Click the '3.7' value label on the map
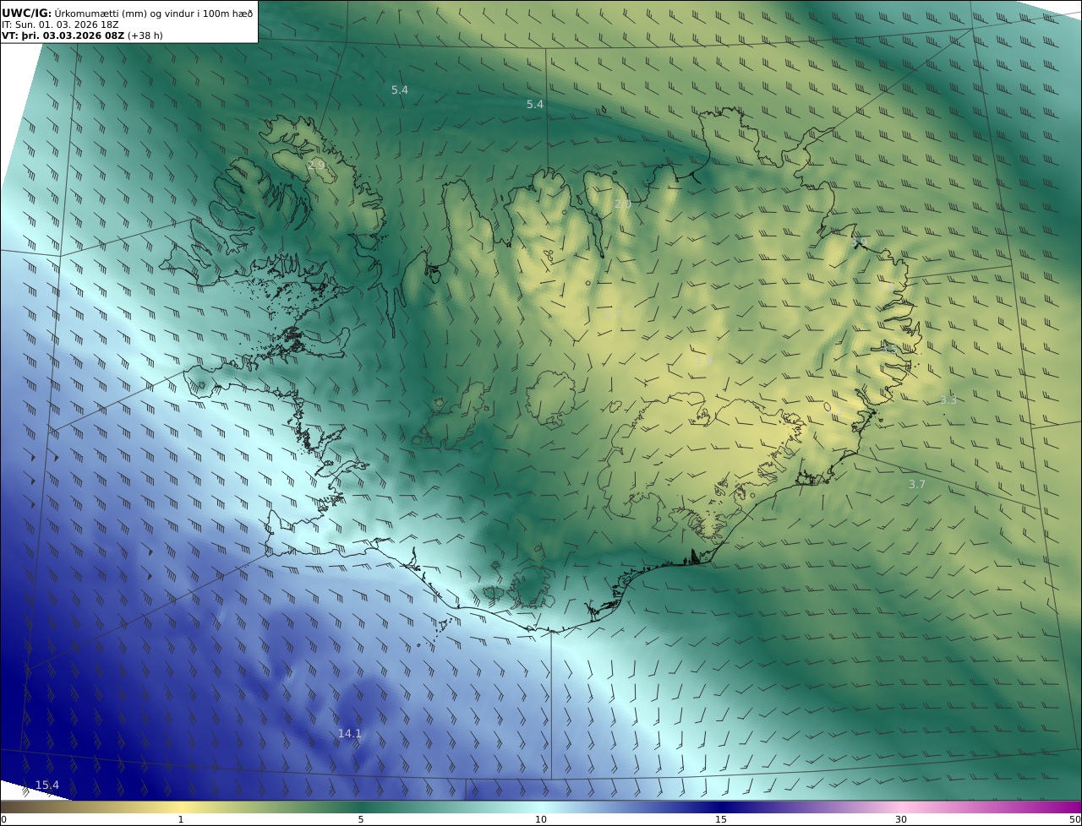 [917, 485]
